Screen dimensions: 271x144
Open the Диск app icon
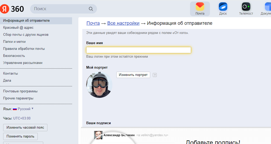coord(223,9)
